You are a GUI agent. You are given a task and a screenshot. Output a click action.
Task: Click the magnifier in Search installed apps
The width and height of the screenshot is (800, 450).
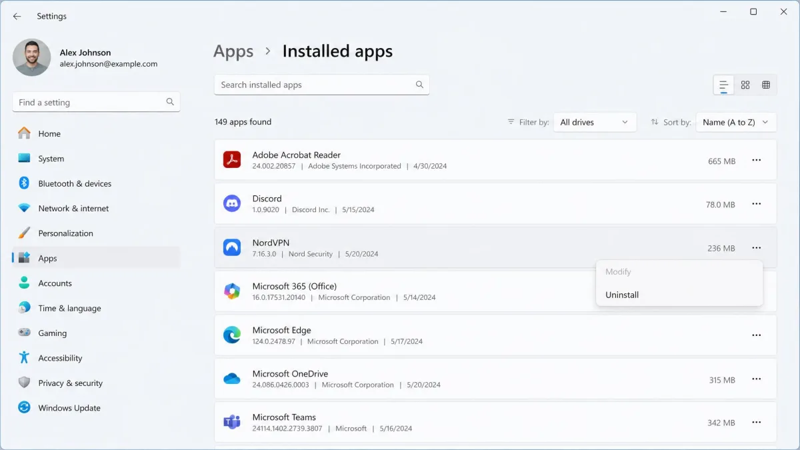(419, 85)
